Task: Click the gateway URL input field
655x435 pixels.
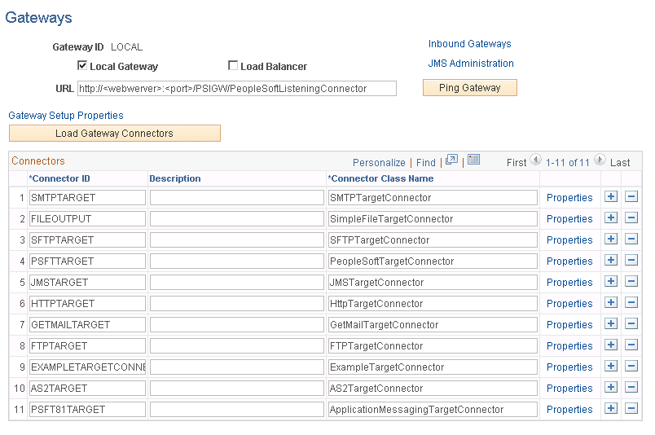Action: click(x=237, y=89)
